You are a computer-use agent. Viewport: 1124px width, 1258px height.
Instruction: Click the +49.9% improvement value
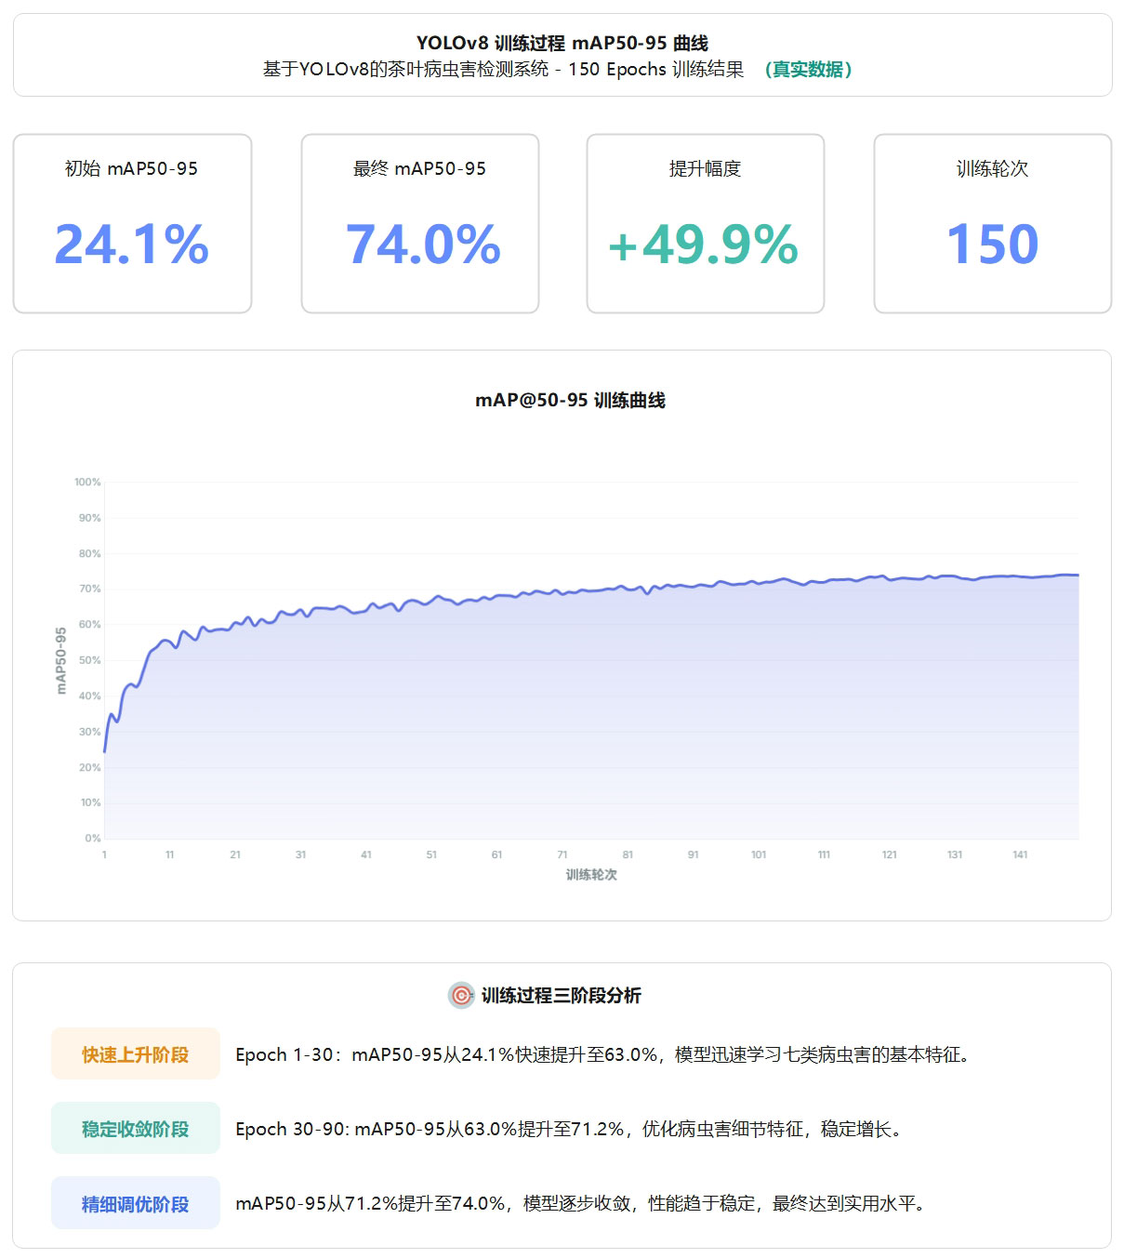click(x=704, y=245)
